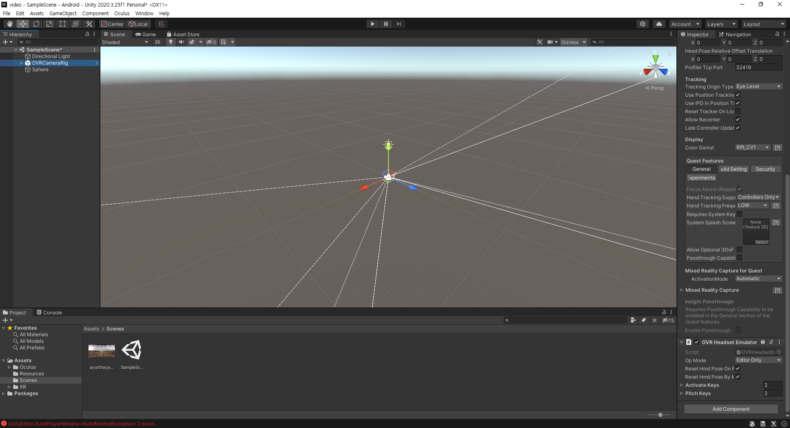The image size is (790, 428).
Task: Toggle Allow Recenter checkbox
Action: click(738, 120)
